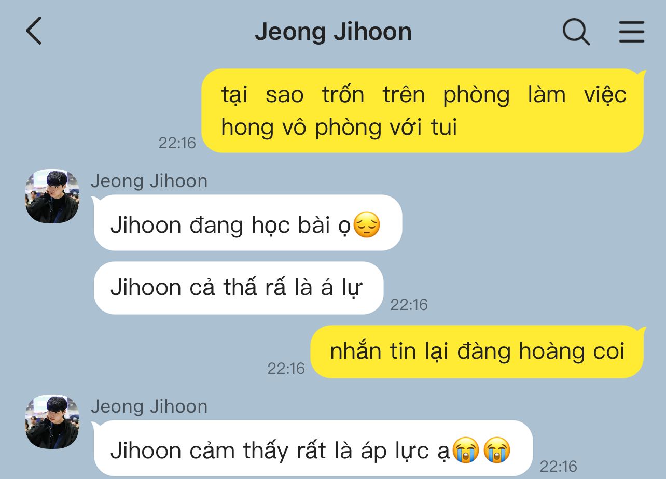Tap the 22:16 timestamp beside the crying emoji message

pyautogui.click(x=559, y=467)
